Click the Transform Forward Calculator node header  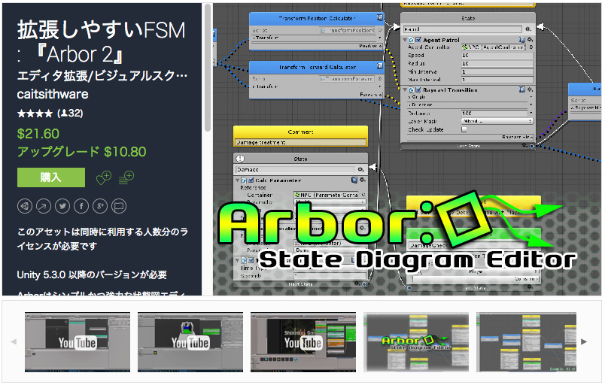[316, 67]
